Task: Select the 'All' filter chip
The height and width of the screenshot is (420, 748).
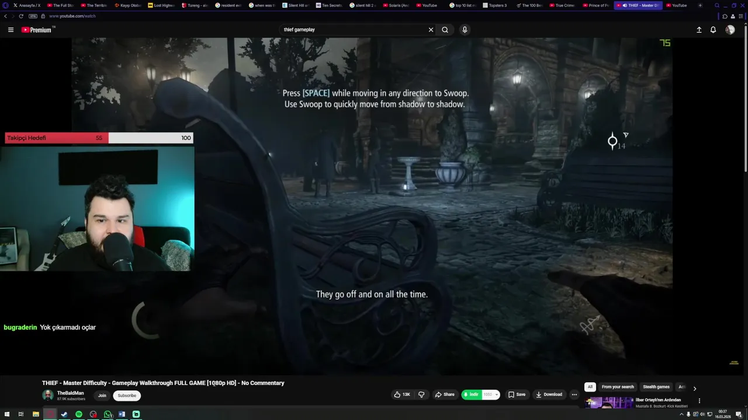Action: [590, 387]
